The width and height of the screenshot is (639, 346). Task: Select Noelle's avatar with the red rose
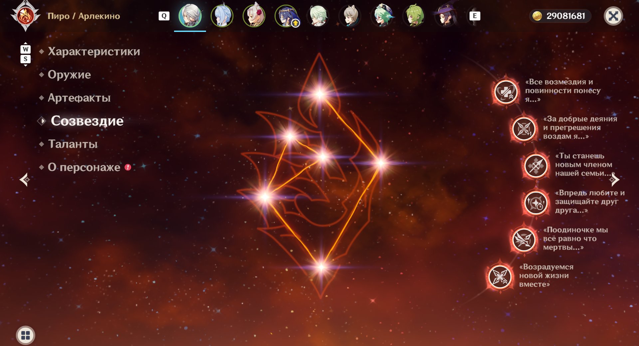pyautogui.click(x=254, y=16)
